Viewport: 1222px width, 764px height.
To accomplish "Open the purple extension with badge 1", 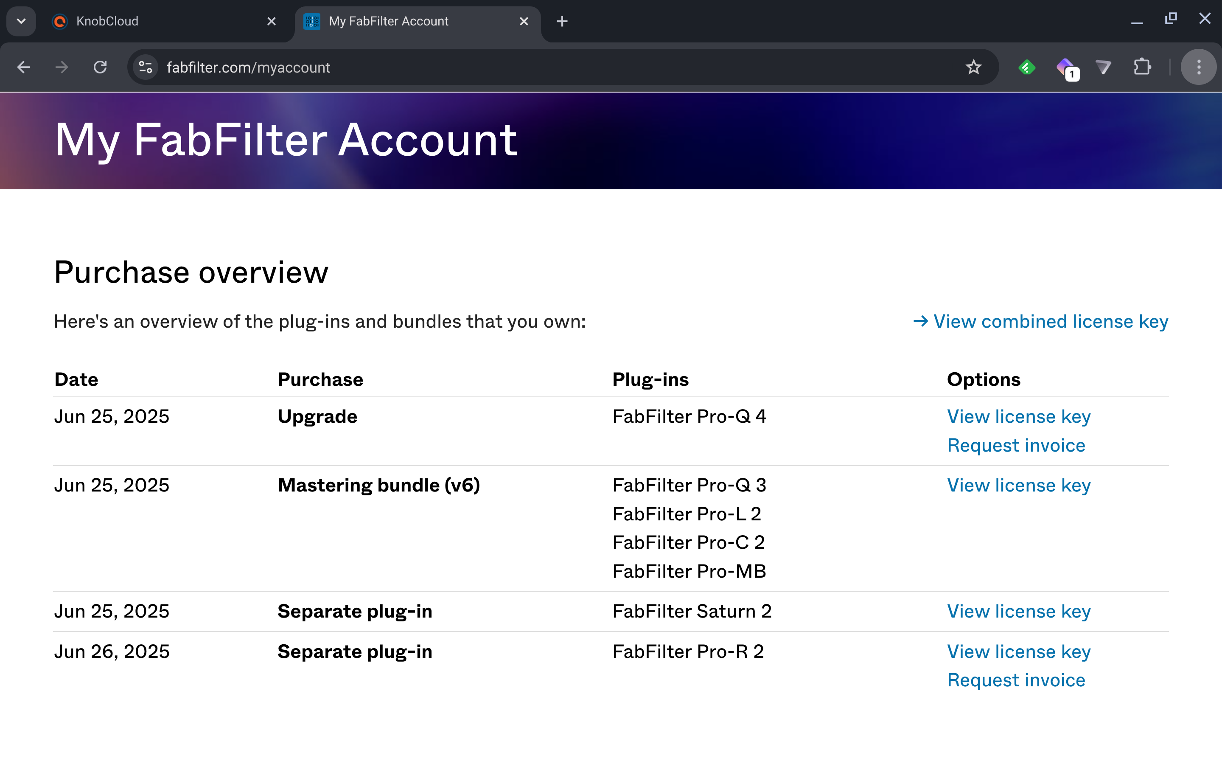I will (1066, 67).
